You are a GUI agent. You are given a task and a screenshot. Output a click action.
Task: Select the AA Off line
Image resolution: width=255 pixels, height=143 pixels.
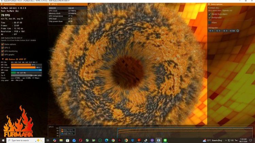click(x=9, y=34)
